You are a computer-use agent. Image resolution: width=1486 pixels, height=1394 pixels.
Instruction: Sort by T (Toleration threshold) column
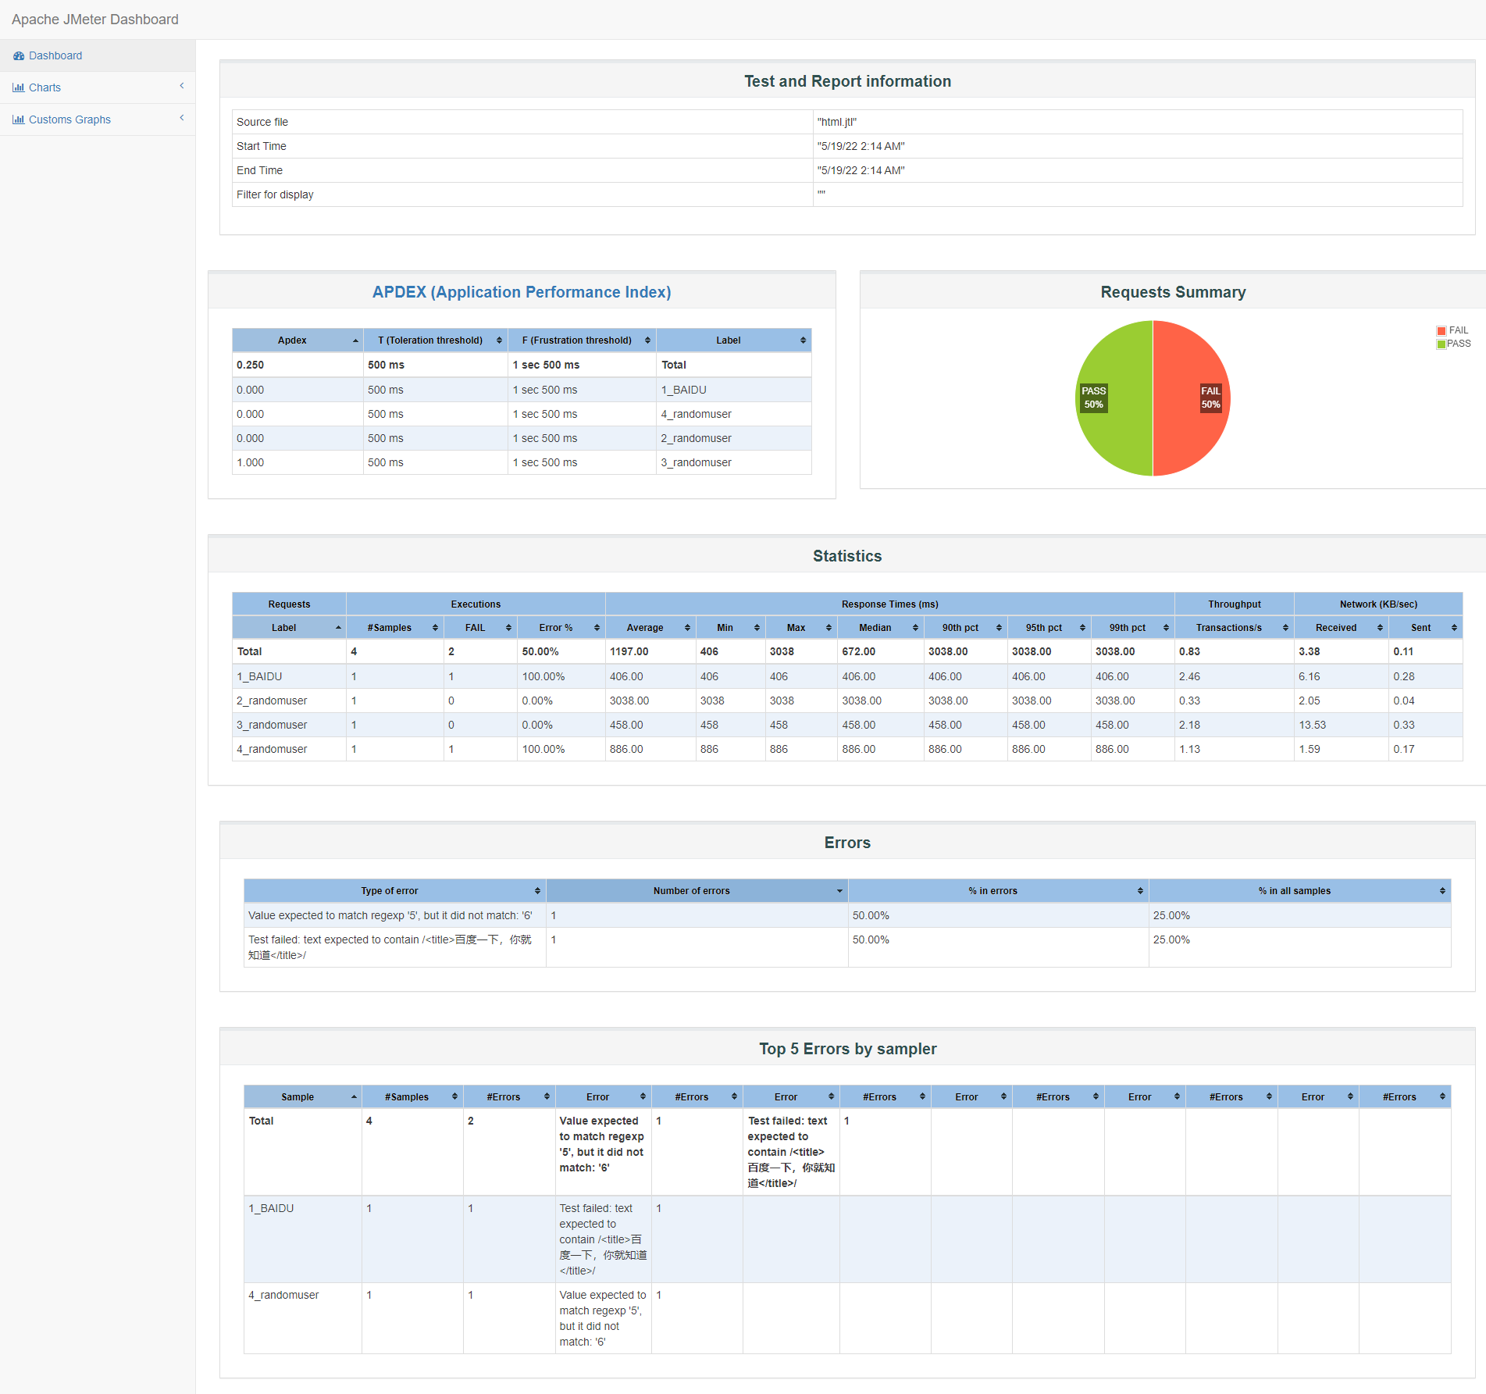pyautogui.click(x=436, y=340)
